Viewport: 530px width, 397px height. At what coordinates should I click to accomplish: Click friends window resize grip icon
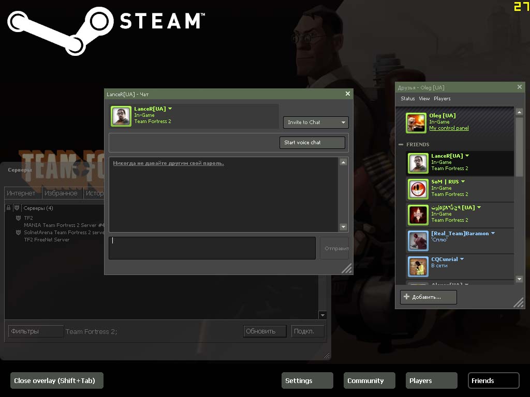[x=519, y=302]
